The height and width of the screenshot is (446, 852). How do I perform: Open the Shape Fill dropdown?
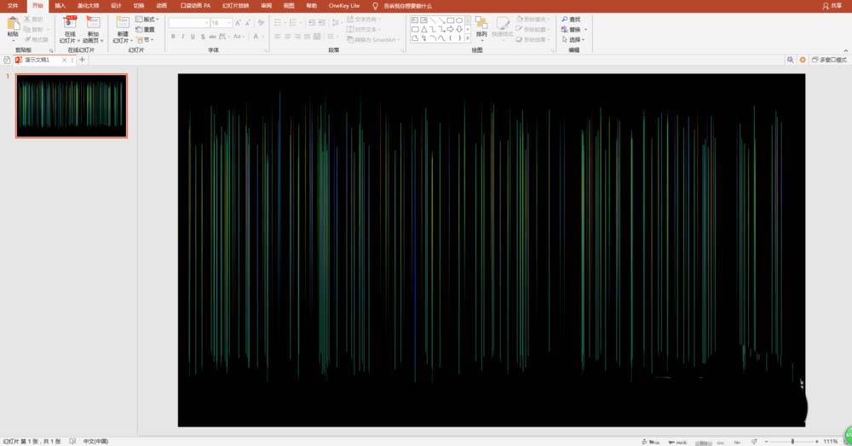click(x=532, y=19)
